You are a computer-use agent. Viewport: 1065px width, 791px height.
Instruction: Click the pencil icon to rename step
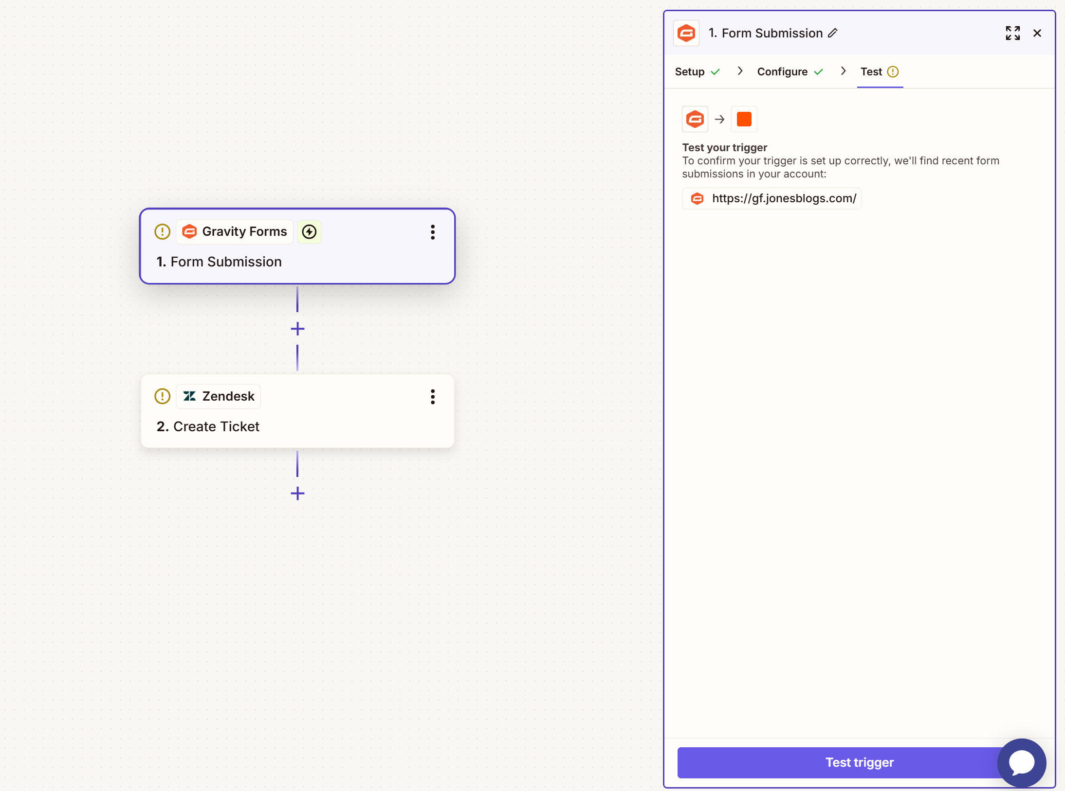coord(833,33)
